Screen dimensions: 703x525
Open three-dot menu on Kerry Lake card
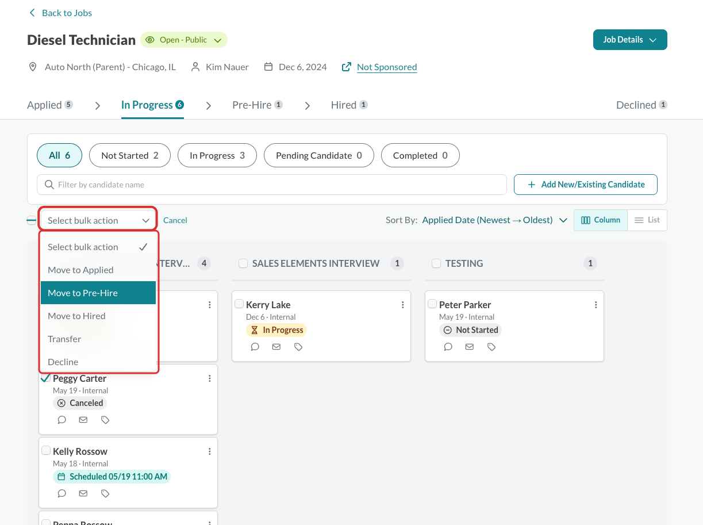point(403,305)
